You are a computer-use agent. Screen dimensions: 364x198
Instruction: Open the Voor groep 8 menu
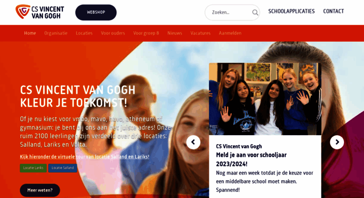(x=146, y=33)
